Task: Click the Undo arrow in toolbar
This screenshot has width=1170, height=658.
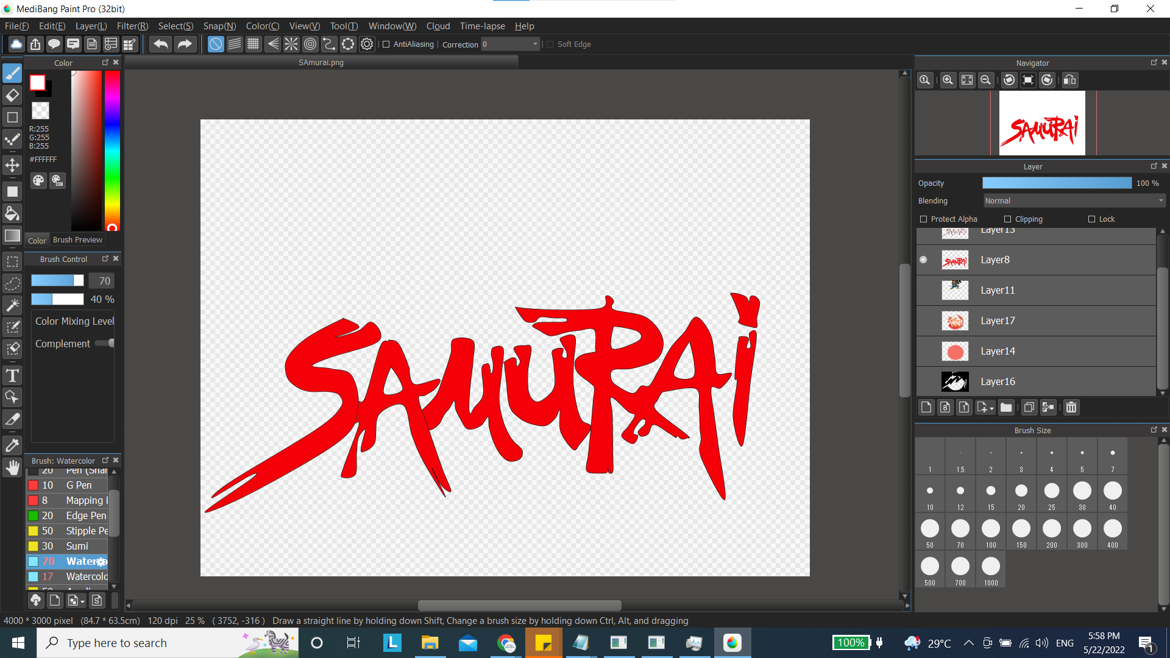Action: pyautogui.click(x=161, y=44)
